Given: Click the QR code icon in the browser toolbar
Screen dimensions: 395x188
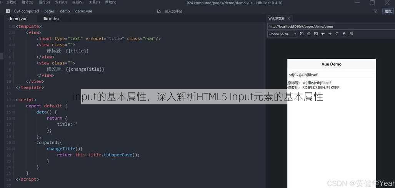Looking at the screenshot, I should pyautogui.click(x=351, y=34).
